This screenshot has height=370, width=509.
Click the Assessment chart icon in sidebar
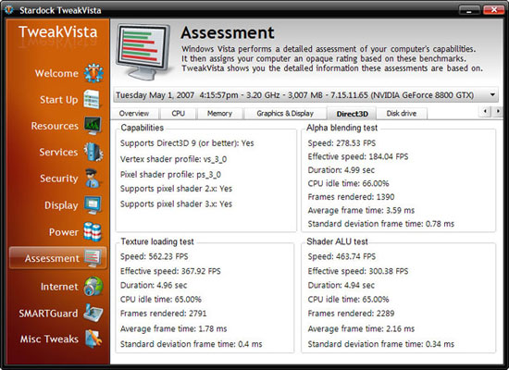93,258
